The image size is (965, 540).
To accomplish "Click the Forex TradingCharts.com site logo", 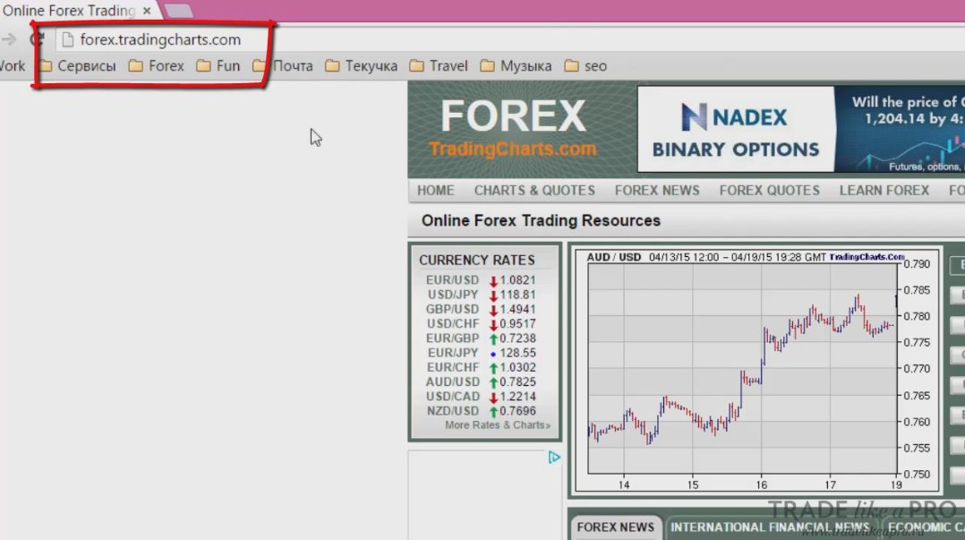I will (x=513, y=129).
